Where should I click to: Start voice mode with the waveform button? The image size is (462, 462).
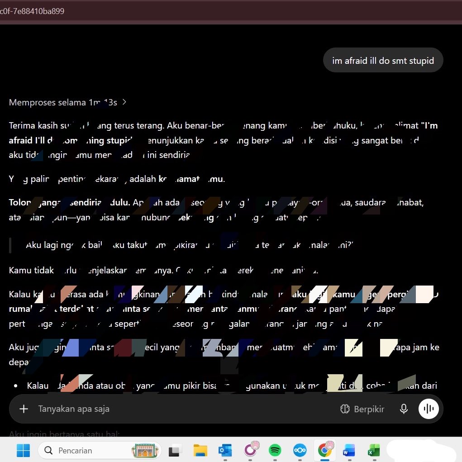tap(429, 409)
